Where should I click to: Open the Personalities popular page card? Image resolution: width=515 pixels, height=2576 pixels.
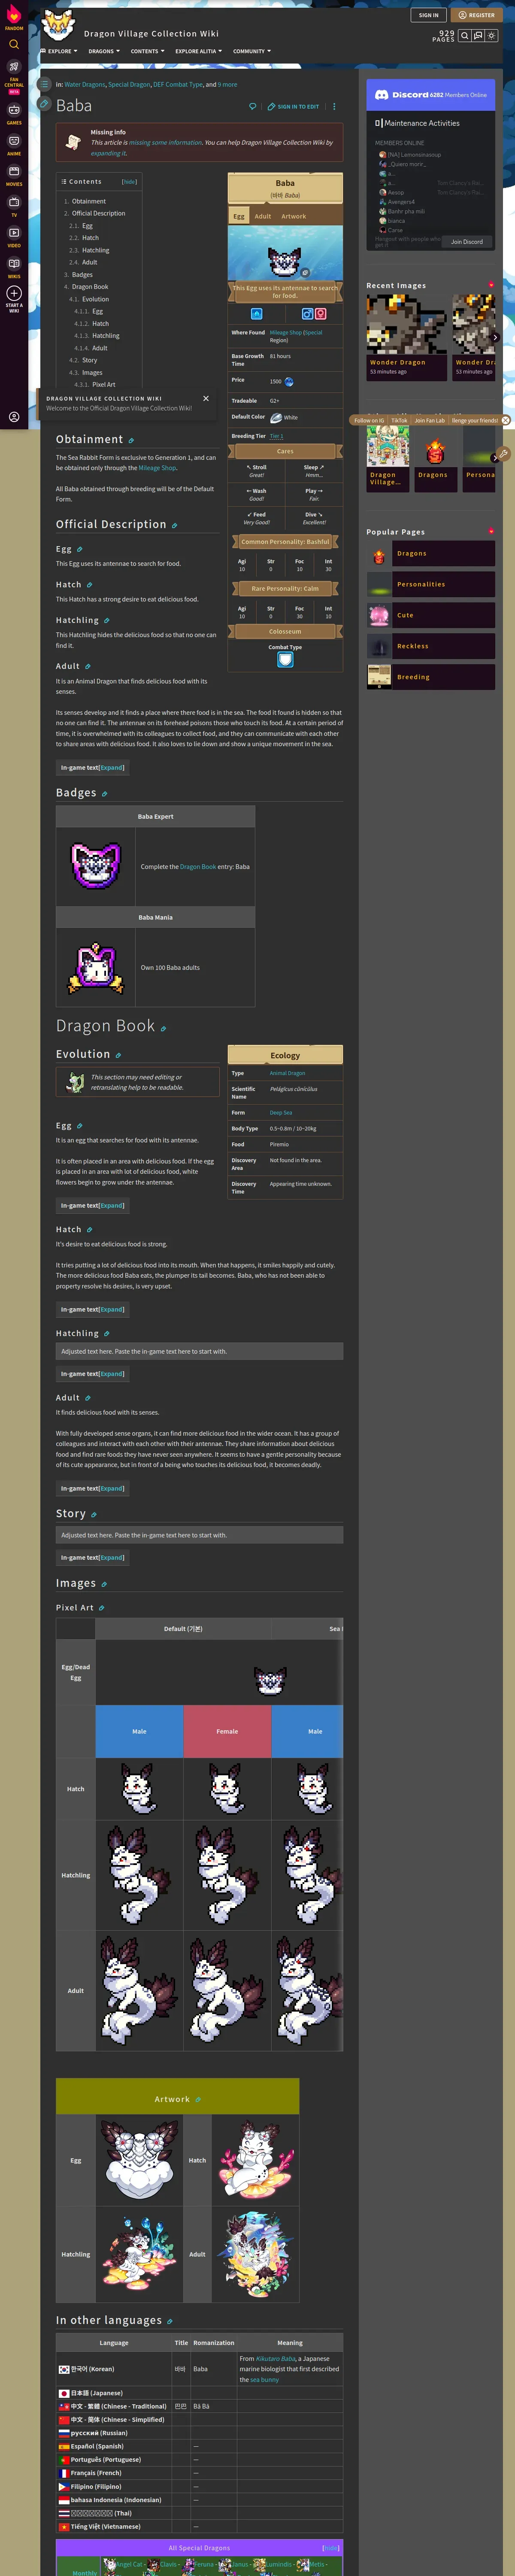(431, 584)
